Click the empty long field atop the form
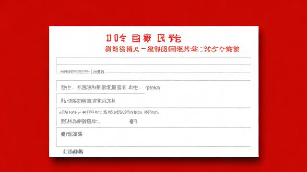 coord(153,61)
